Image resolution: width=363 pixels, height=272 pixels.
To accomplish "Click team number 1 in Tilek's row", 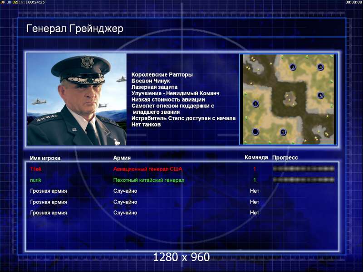I will [x=255, y=169].
